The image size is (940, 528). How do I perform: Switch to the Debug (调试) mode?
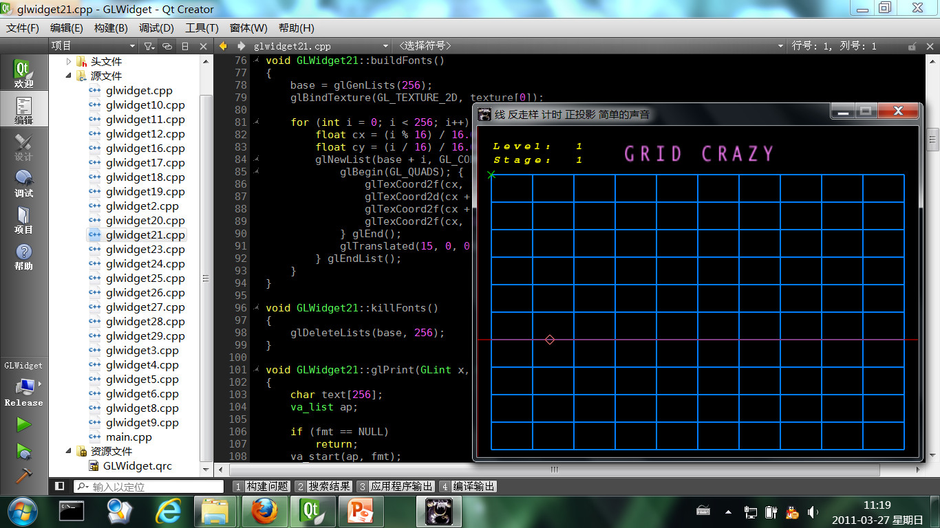click(23, 184)
